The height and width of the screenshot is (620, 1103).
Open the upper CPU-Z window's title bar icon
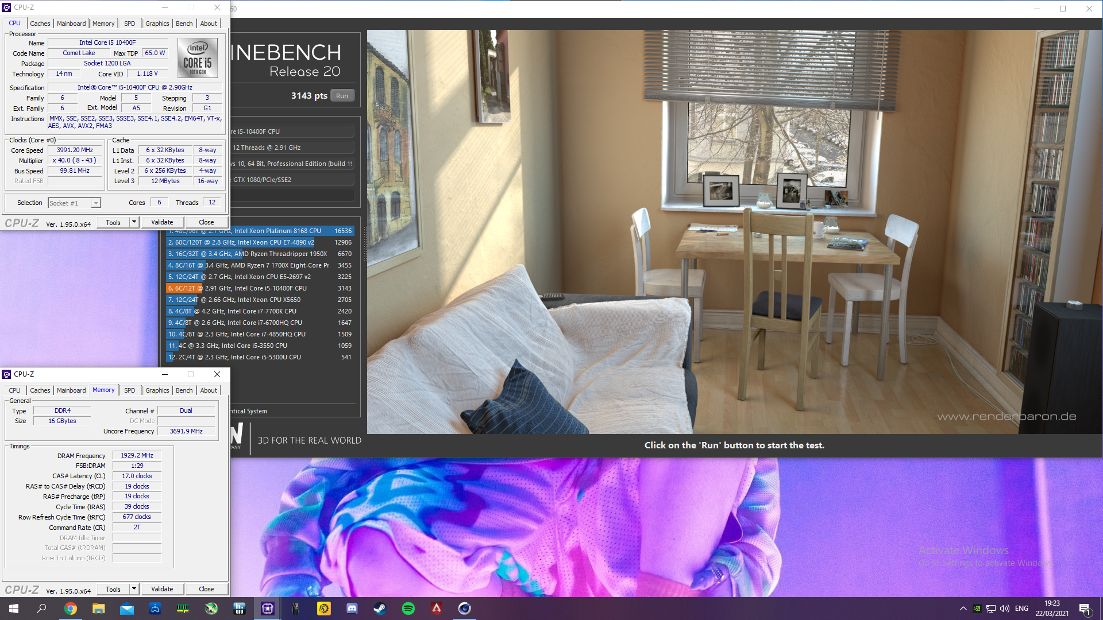(7, 7)
